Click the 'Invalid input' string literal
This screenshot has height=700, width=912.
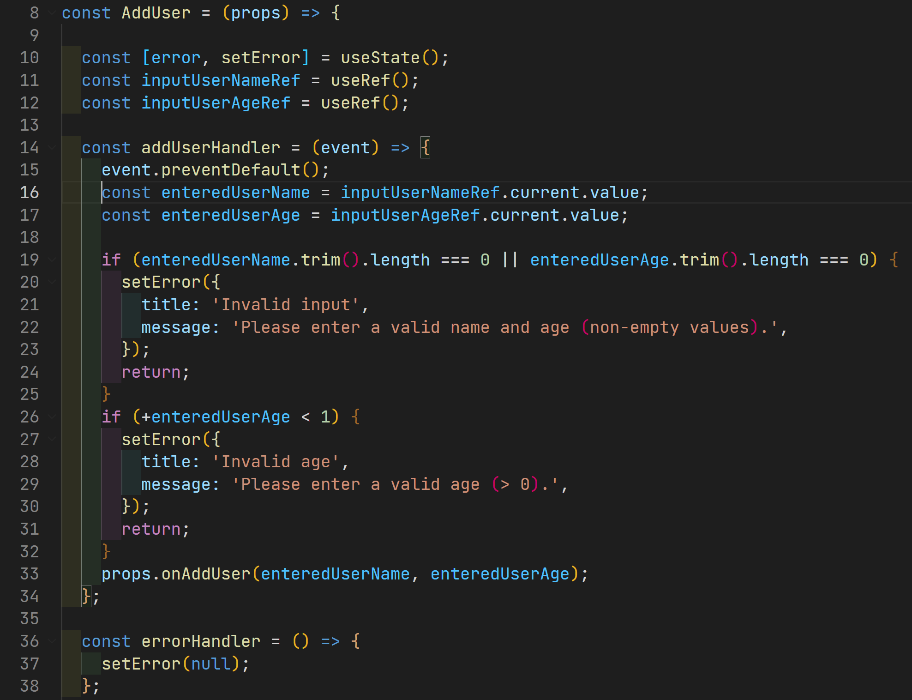point(285,305)
